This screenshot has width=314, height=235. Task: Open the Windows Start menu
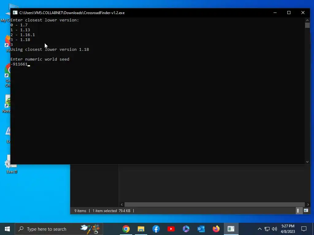(7, 229)
